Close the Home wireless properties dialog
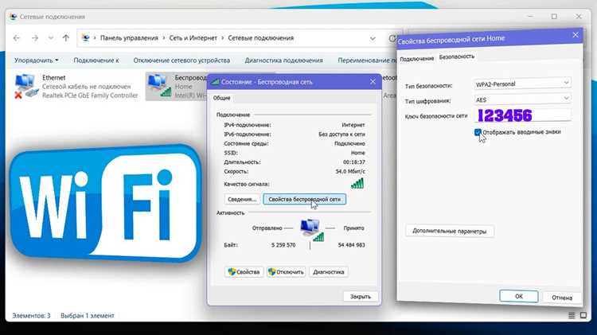The width and height of the screenshot is (597, 335). point(576,35)
